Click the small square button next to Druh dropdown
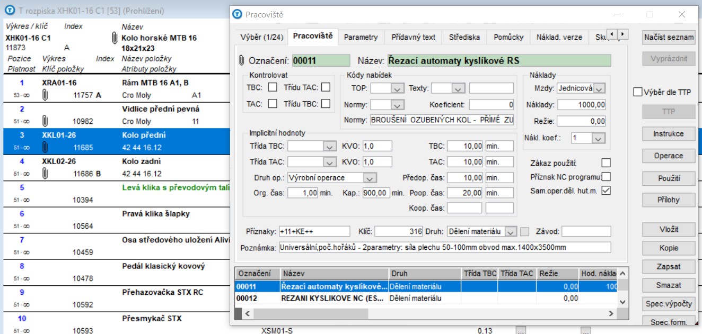 (525, 231)
